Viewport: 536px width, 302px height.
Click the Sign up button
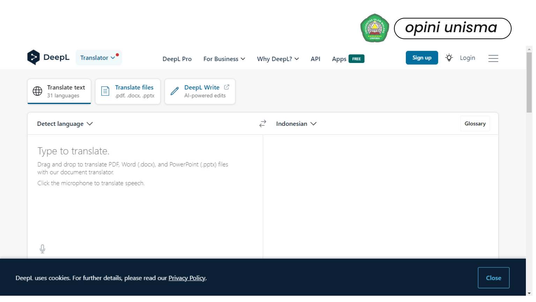click(x=422, y=58)
